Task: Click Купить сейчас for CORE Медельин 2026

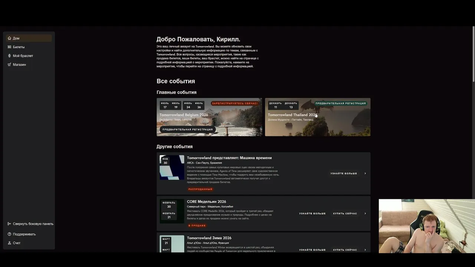Action: tap(345, 214)
